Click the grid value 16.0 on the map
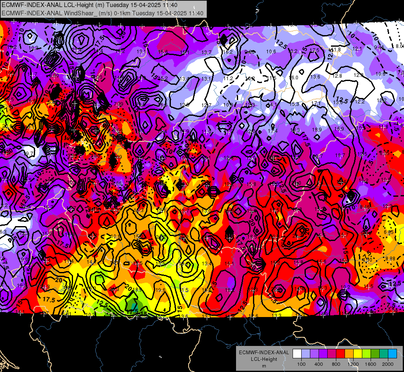The width and height of the screenshot is (404, 372). click(x=294, y=77)
